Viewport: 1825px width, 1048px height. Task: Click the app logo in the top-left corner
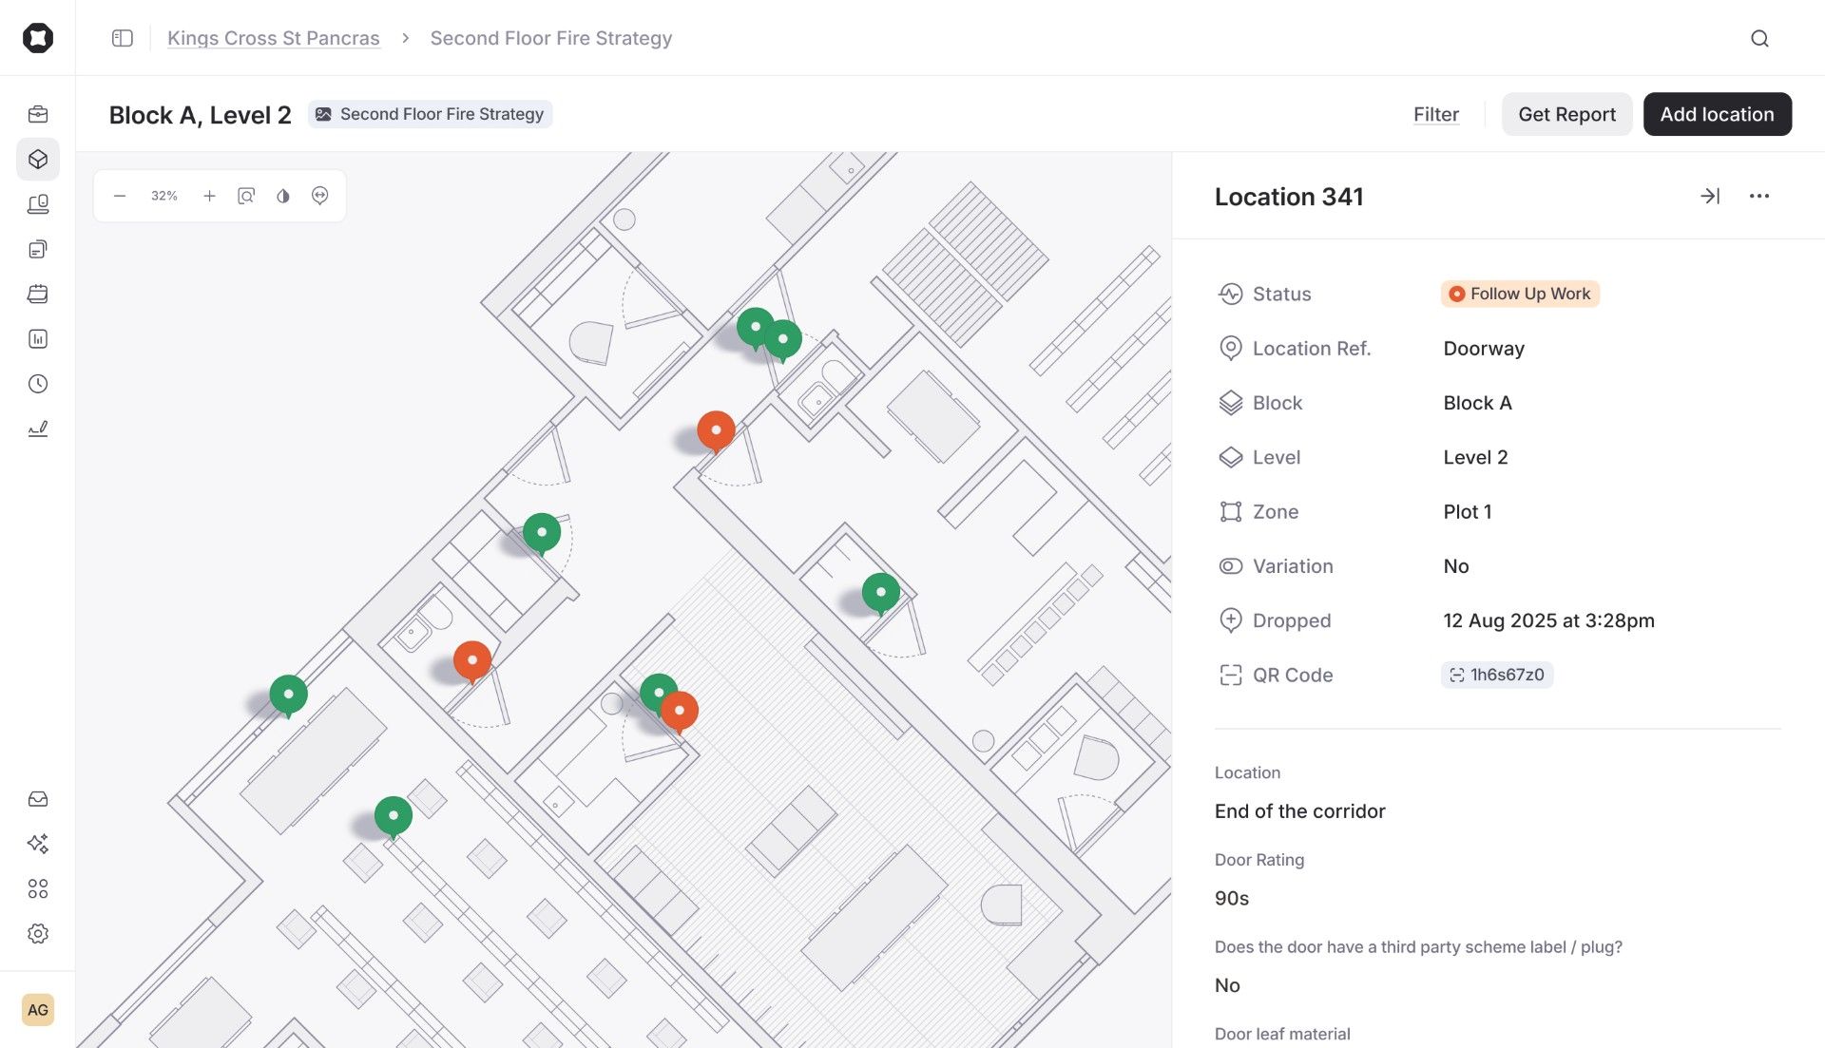point(38,38)
